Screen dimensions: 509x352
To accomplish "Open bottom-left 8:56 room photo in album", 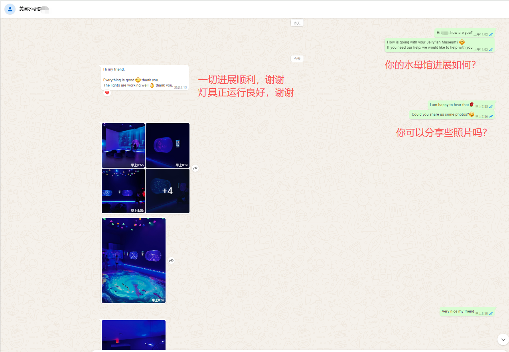I will coord(123,191).
